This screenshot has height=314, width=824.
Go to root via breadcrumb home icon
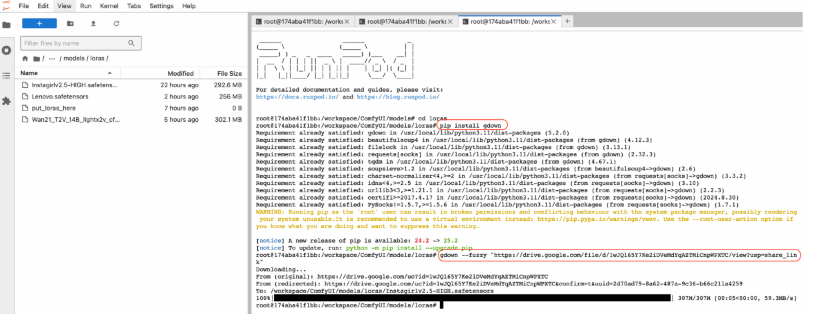point(26,59)
